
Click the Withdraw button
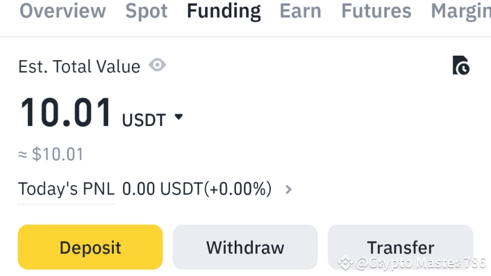(245, 248)
